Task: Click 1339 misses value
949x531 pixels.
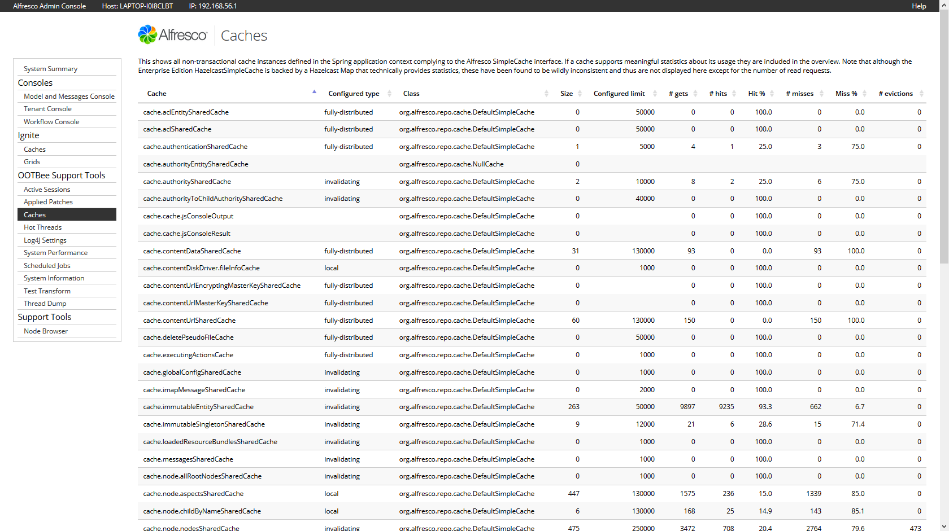Action: [x=814, y=494]
